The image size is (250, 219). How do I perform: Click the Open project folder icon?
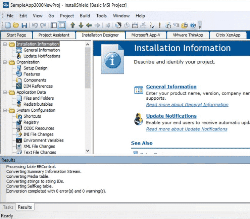click(16, 25)
